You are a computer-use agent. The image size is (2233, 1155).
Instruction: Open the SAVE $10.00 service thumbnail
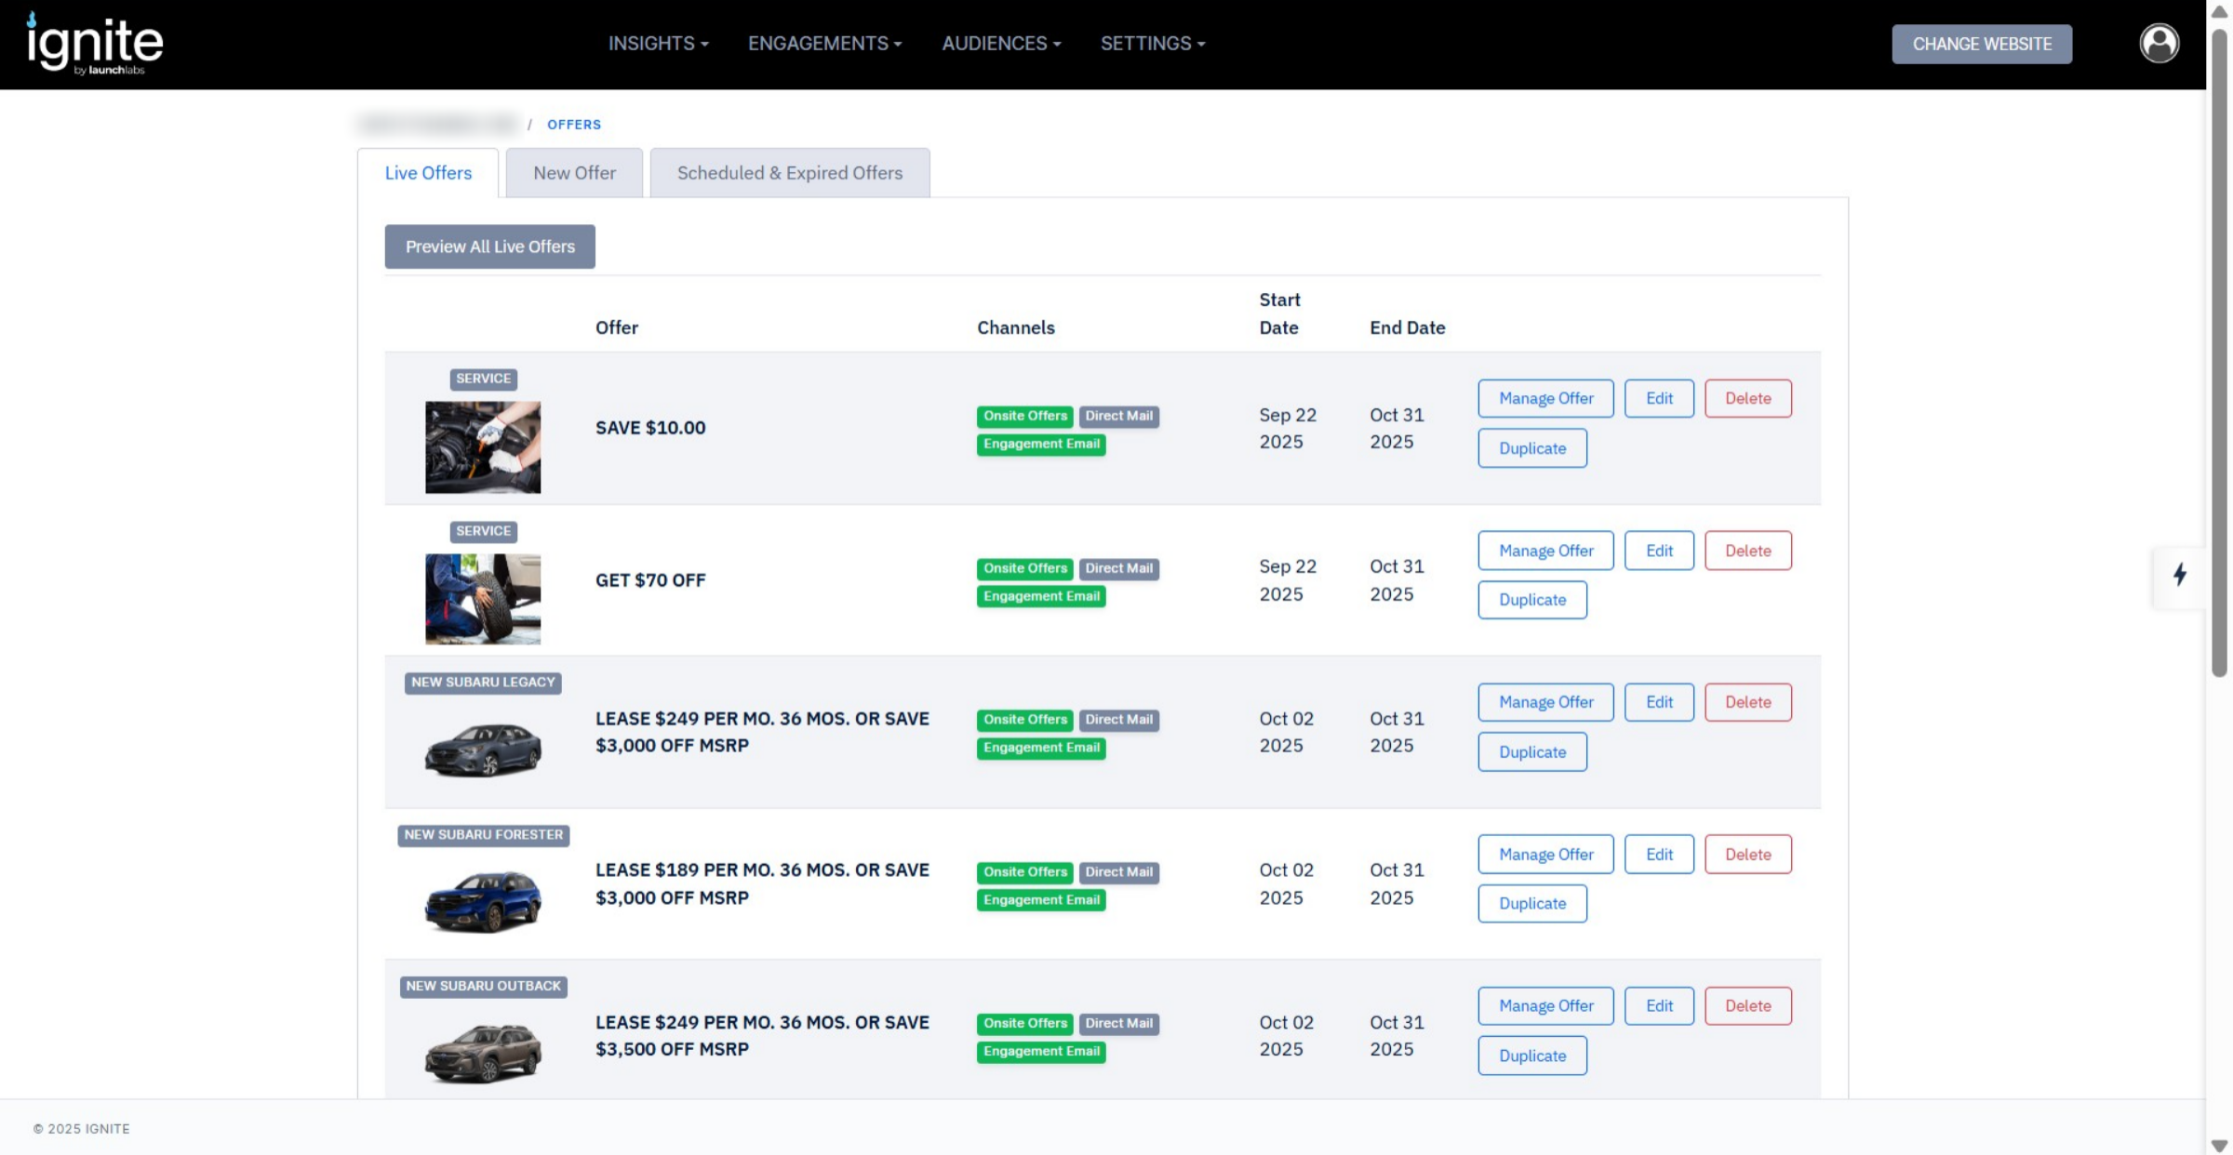tap(482, 446)
